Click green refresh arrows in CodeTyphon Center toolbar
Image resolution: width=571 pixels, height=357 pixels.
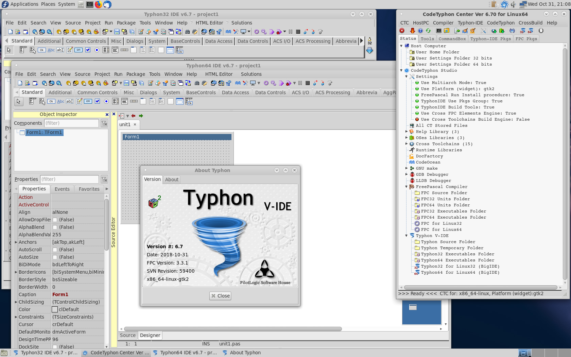click(428, 31)
